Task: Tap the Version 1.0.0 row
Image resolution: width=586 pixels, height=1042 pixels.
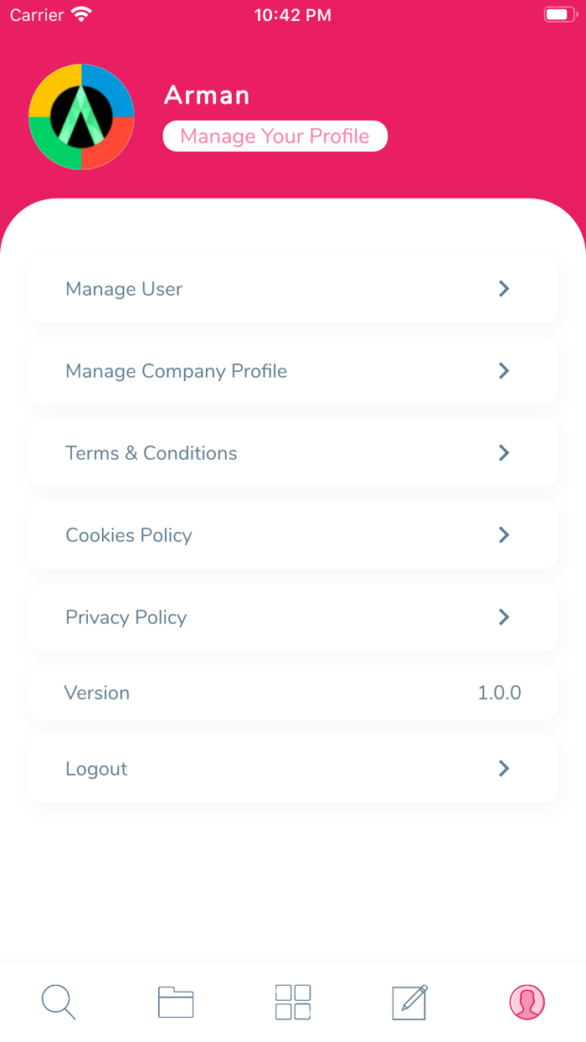Action: [293, 693]
